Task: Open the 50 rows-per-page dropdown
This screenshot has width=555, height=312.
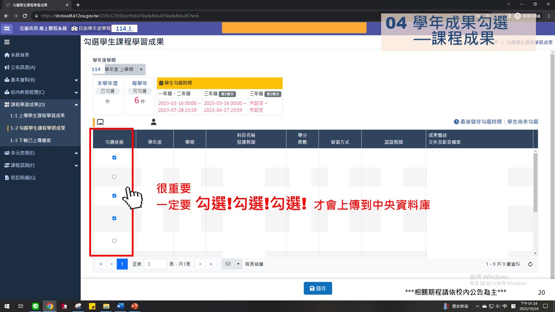Action: point(232,264)
